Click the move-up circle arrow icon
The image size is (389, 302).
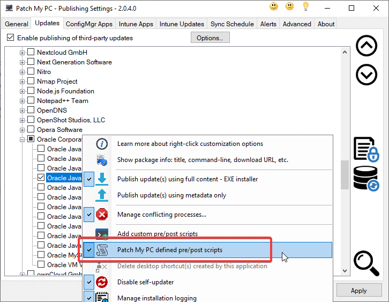click(366, 46)
